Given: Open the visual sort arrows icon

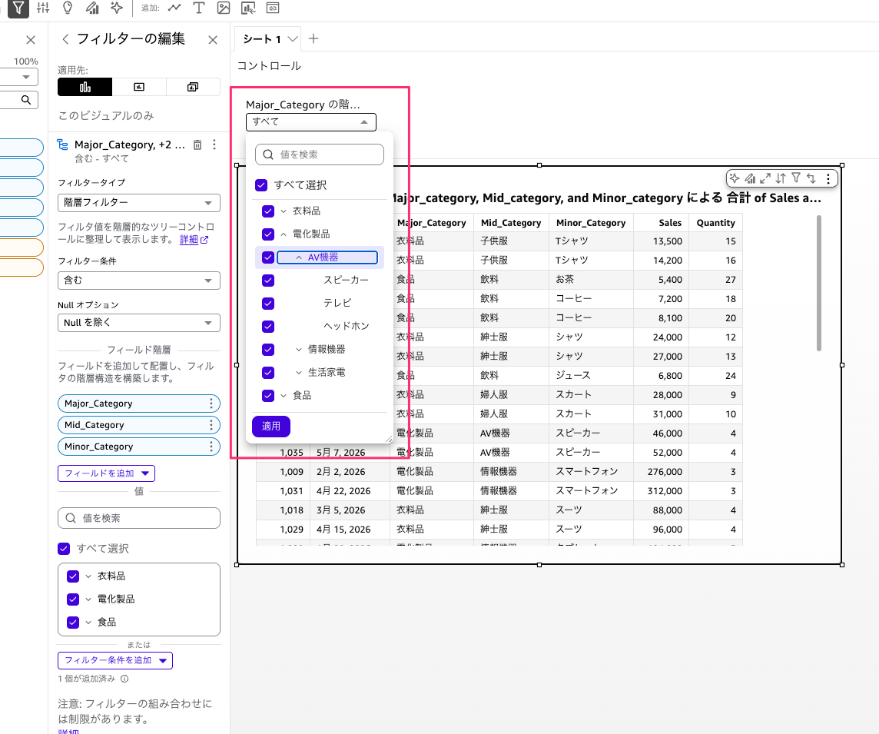Looking at the screenshot, I should click(781, 178).
